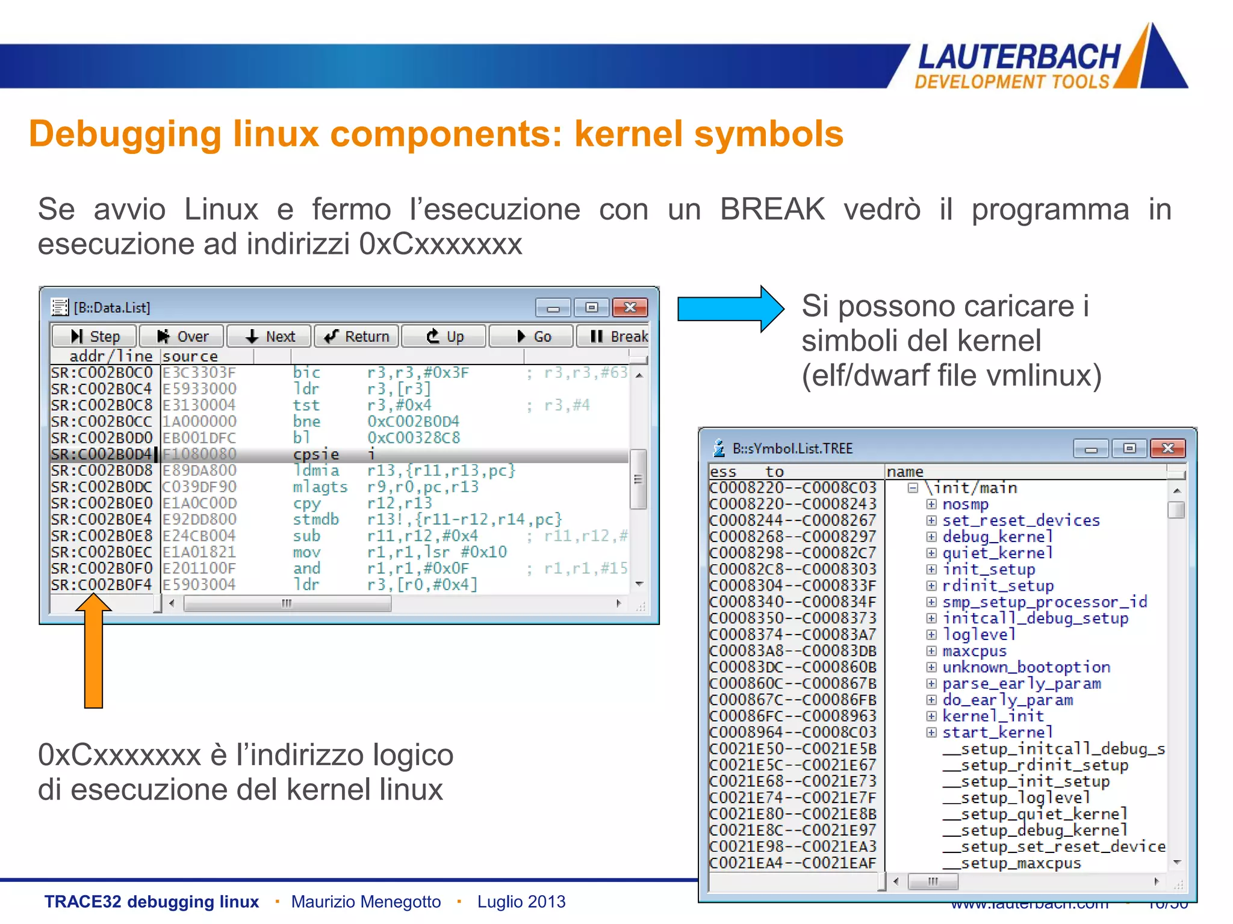
Task: Click the Next debugging button
Action: pos(269,336)
